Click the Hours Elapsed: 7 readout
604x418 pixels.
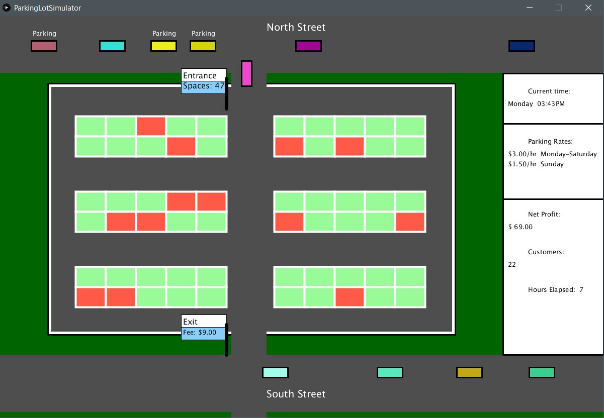[556, 290]
